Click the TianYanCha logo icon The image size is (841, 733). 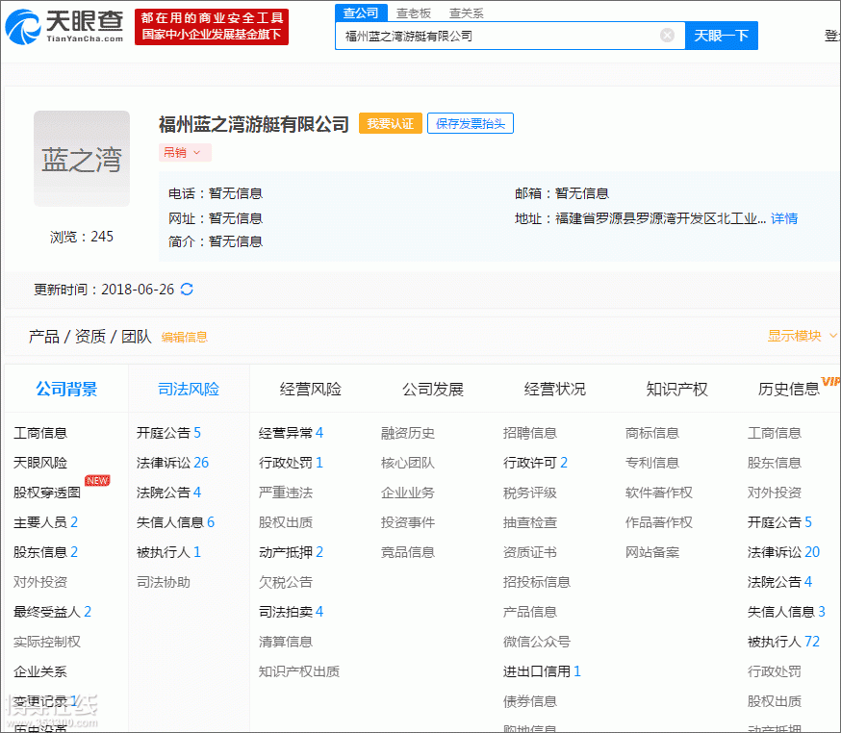click(x=23, y=27)
